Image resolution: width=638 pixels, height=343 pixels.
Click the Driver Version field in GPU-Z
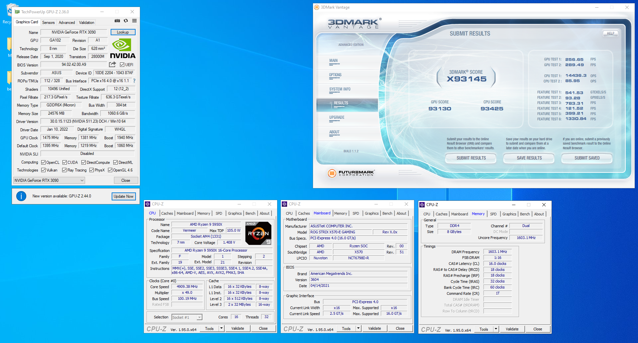(x=88, y=121)
